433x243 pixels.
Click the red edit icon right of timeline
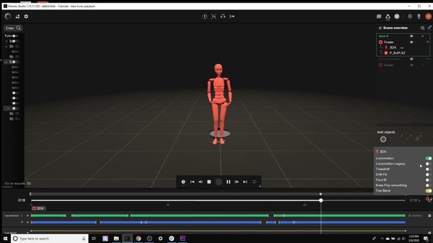[x=428, y=199]
